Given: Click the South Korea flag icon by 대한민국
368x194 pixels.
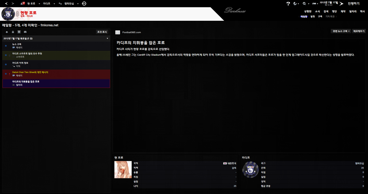Looking at the screenshot, I should click(225, 163).
